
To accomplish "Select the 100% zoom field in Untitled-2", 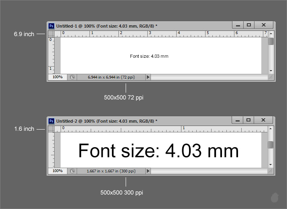I will pos(57,171).
